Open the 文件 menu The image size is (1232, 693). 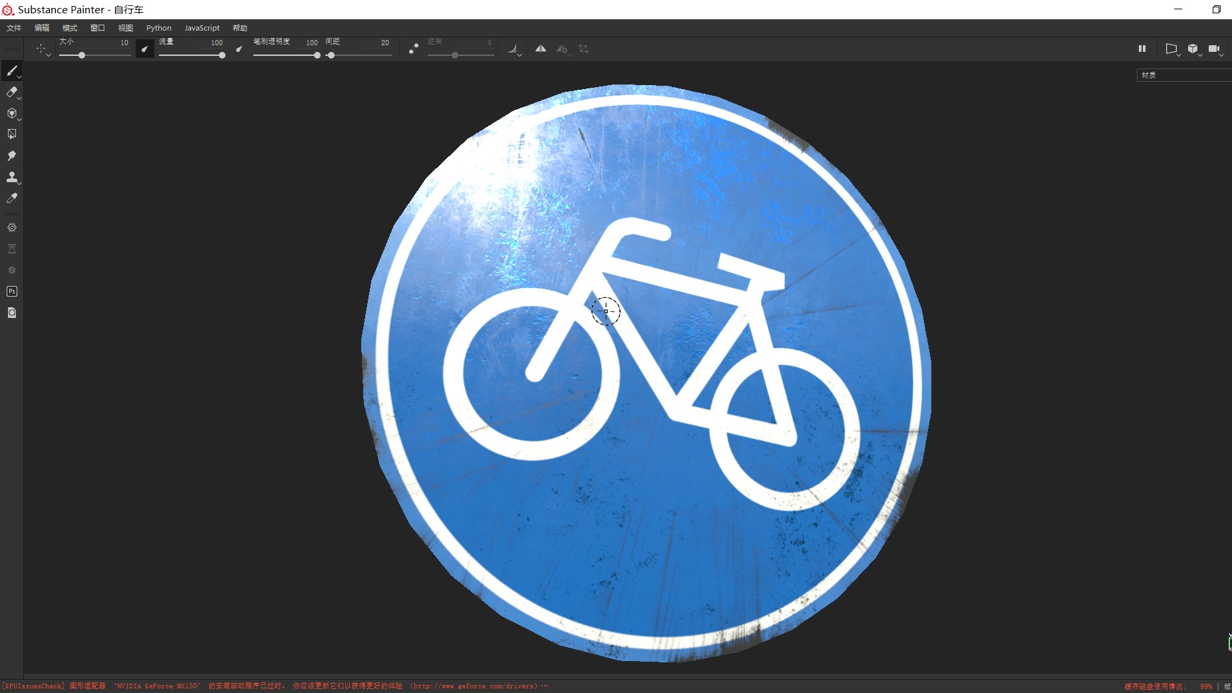tap(14, 28)
